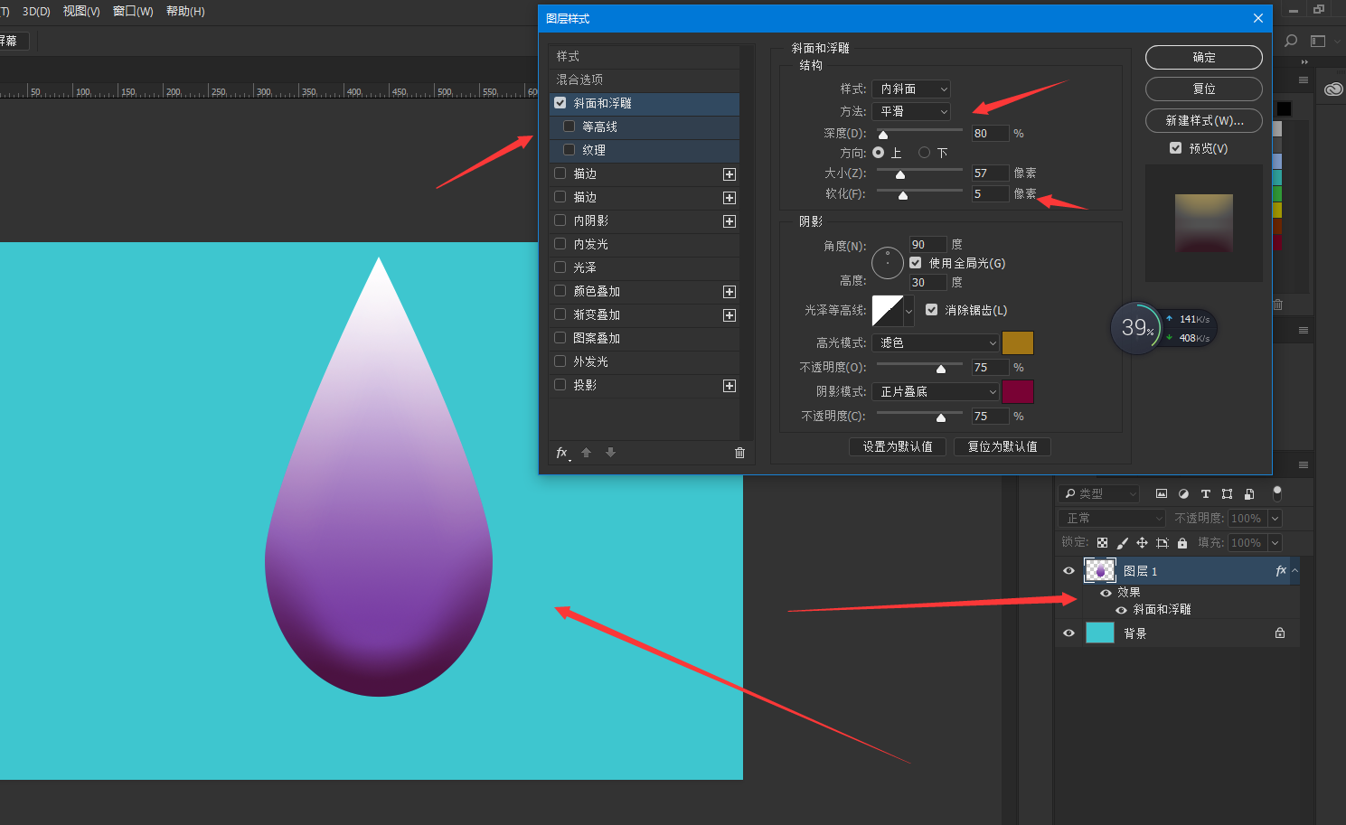Filter layers by pixel layers icon
This screenshot has height=825, width=1346.
pos(1162,493)
